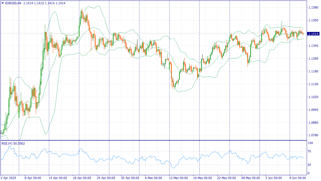Click the 6 May 00:00 date label
The width and height of the screenshot is (321, 181).
(x=153, y=178)
